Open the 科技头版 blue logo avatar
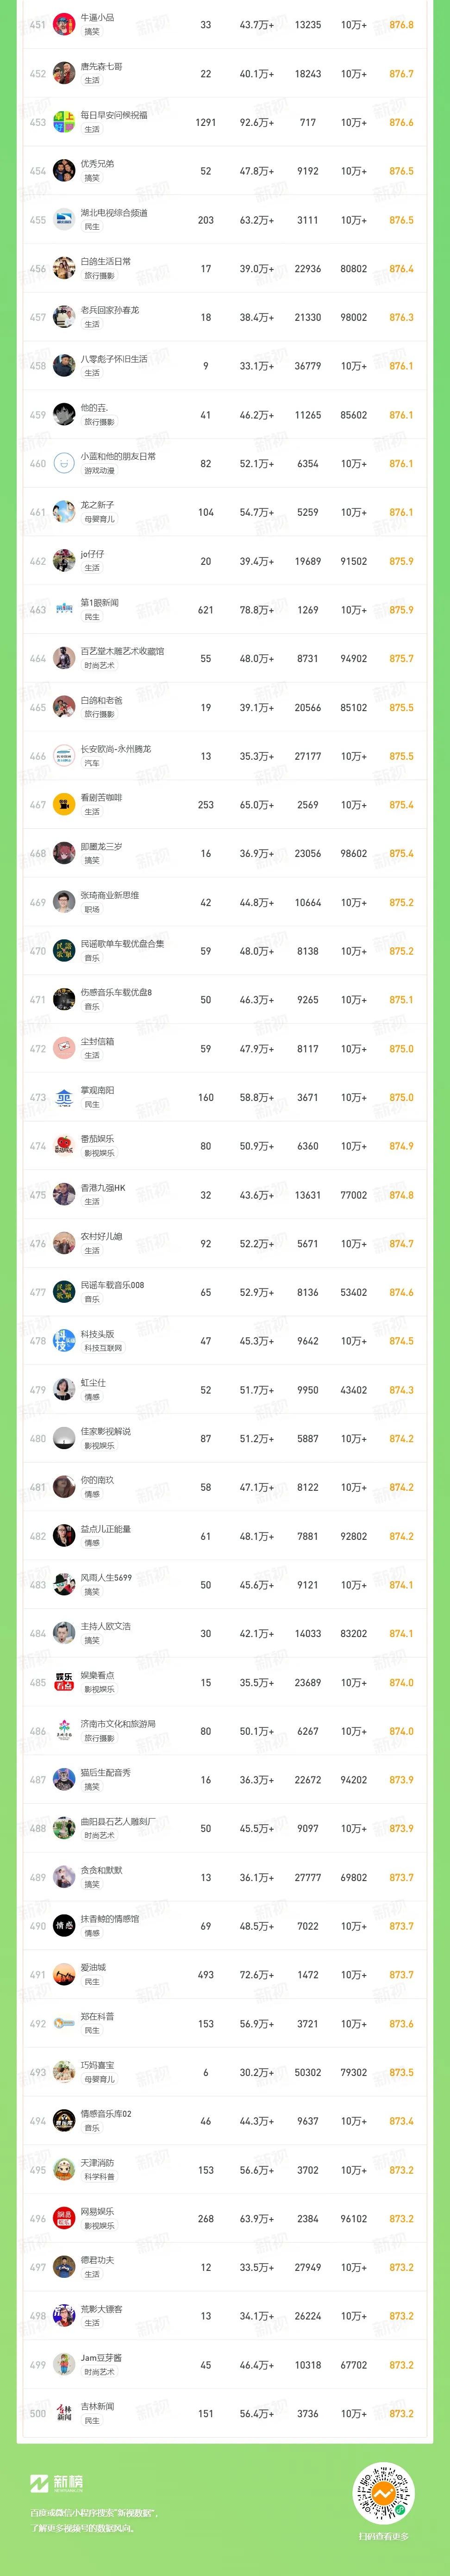Viewport: 450px width, 2576px height. (x=64, y=1341)
